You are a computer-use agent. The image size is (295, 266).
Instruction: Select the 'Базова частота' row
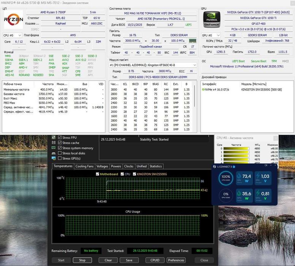(x=54, y=94)
